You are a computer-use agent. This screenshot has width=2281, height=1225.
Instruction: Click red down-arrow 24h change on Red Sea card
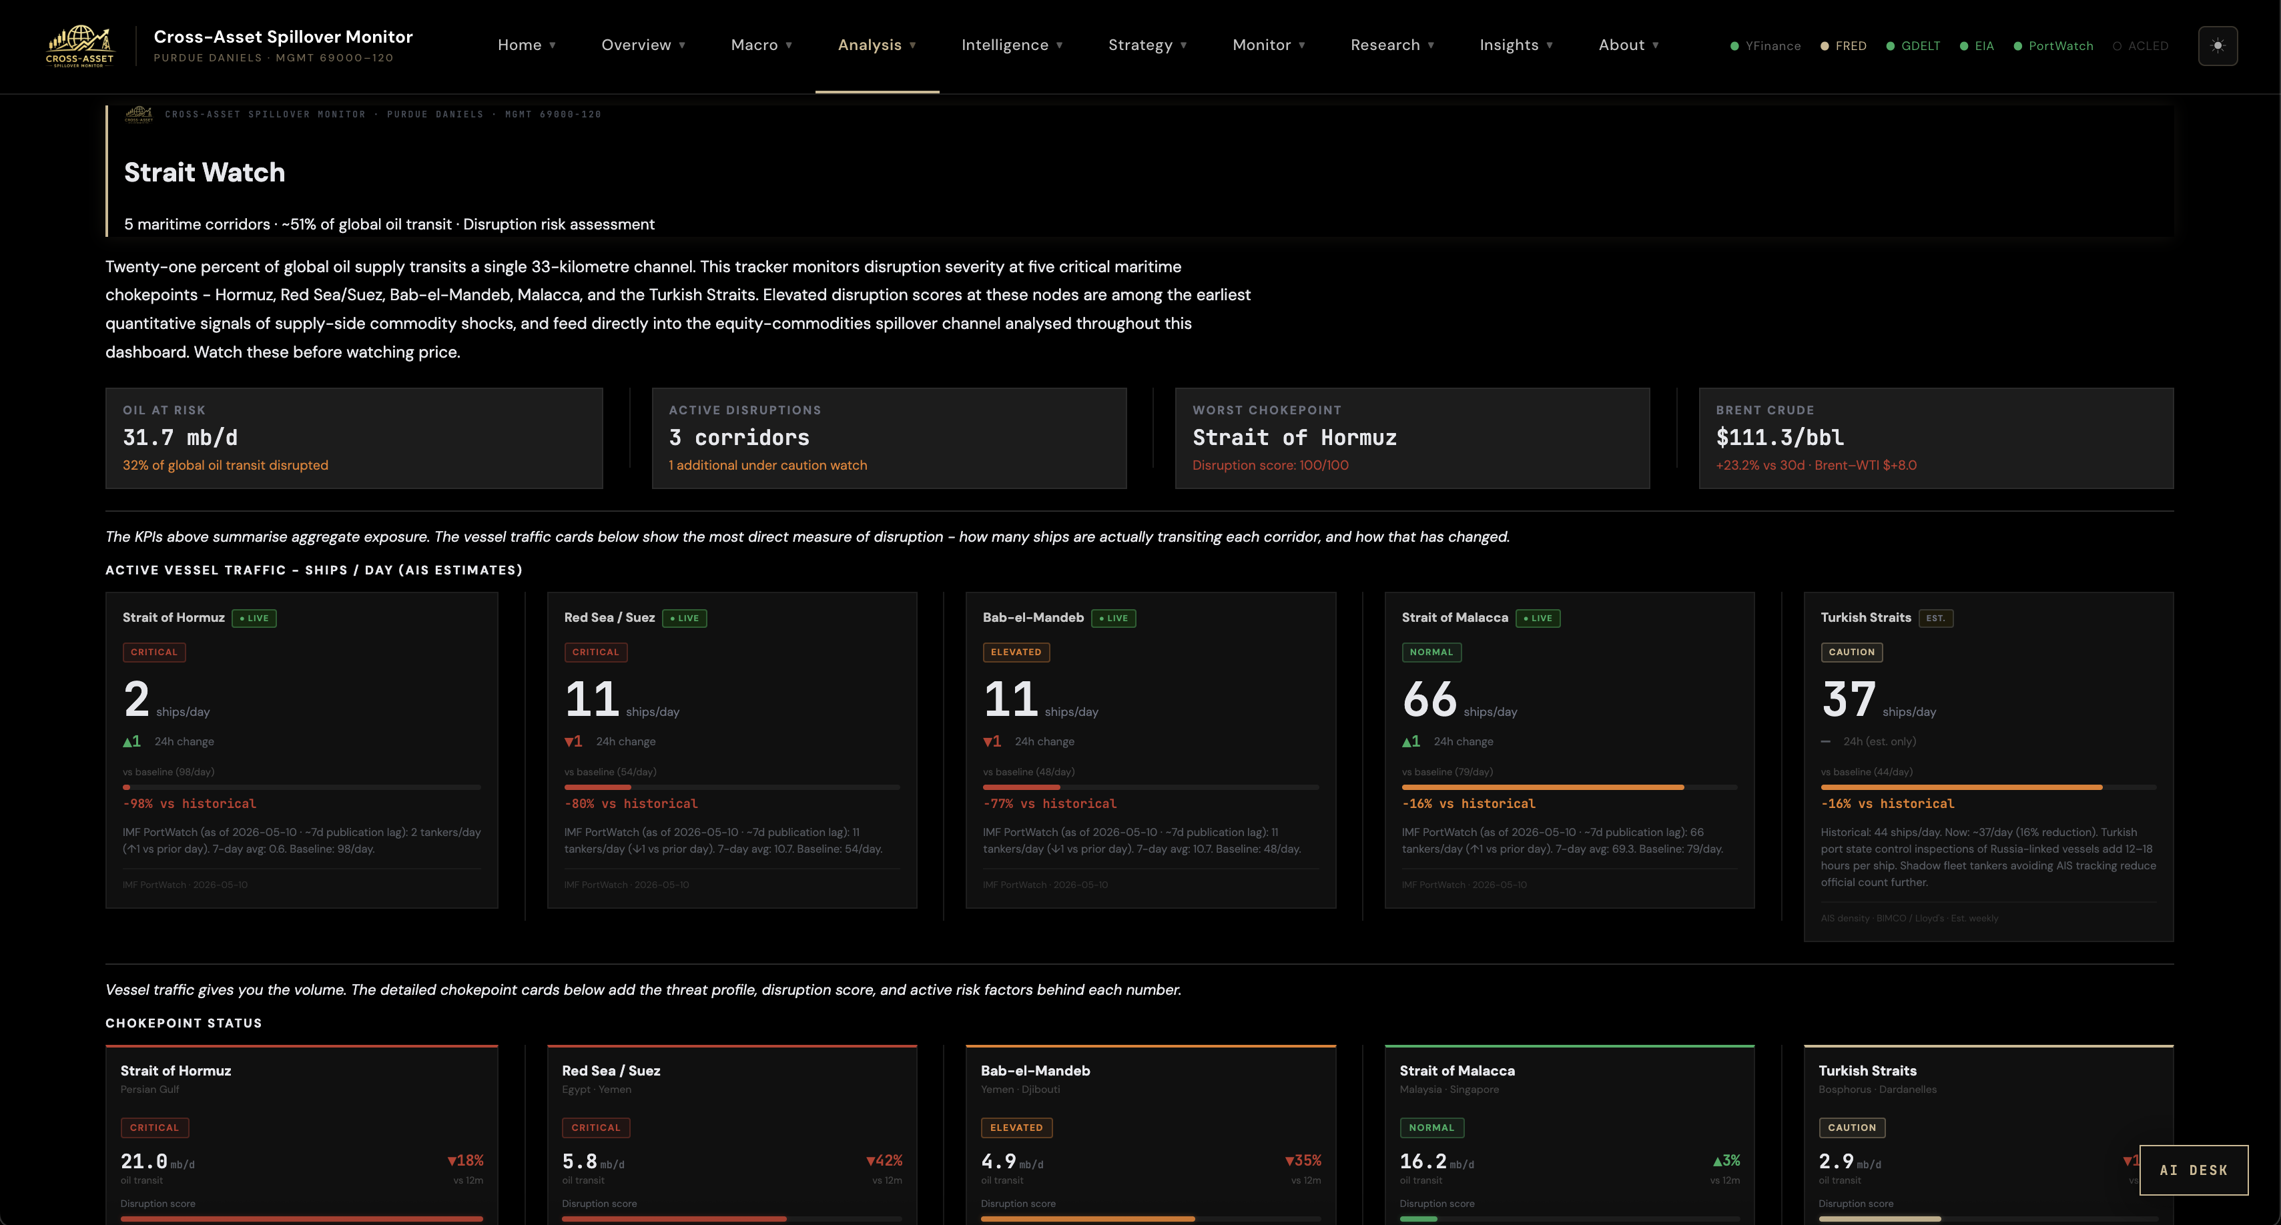click(573, 741)
